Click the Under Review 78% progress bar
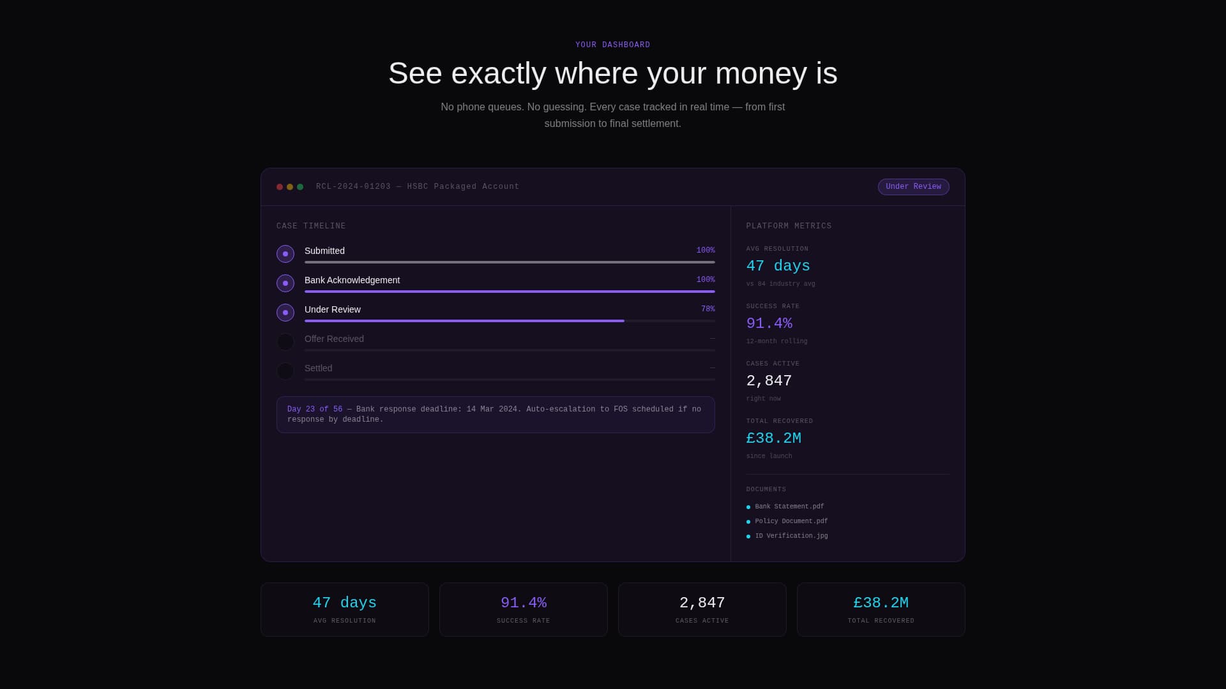The width and height of the screenshot is (1226, 689). pos(510,321)
